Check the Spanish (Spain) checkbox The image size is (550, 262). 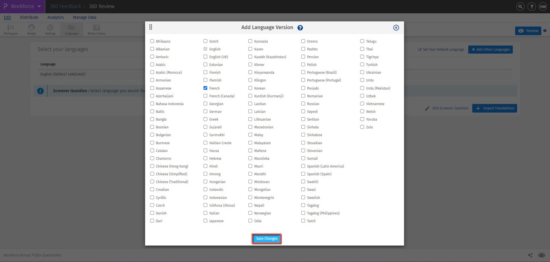point(303,174)
